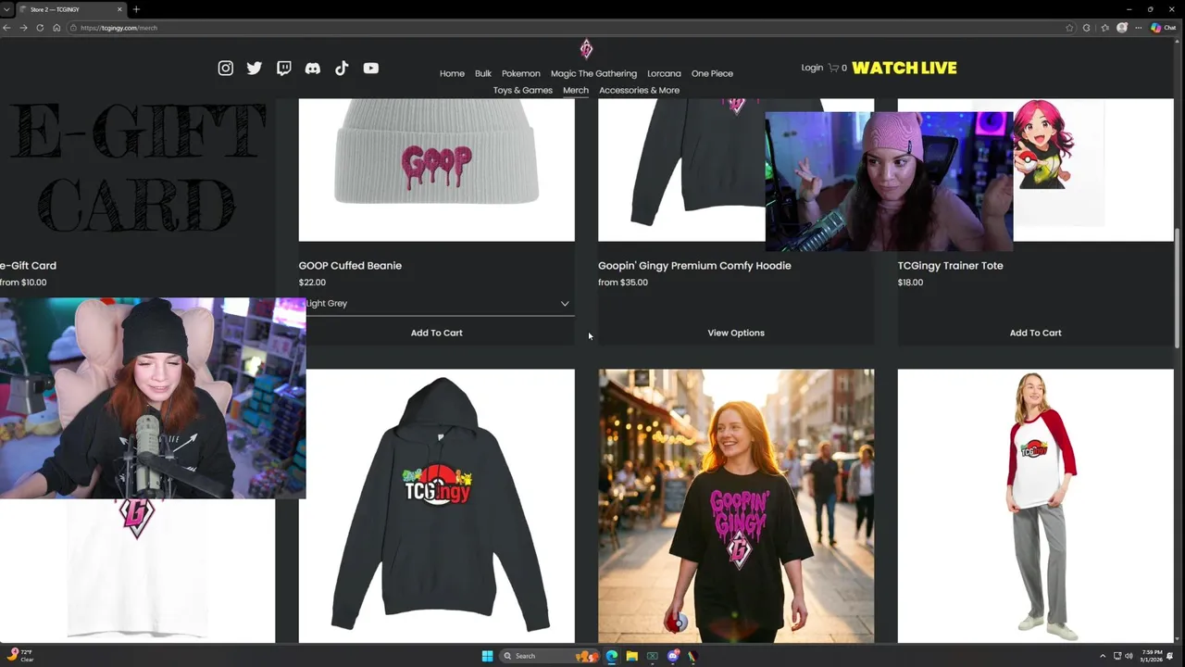Click the browser home icon
The height and width of the screenshot is (667, 1185).
56,28
